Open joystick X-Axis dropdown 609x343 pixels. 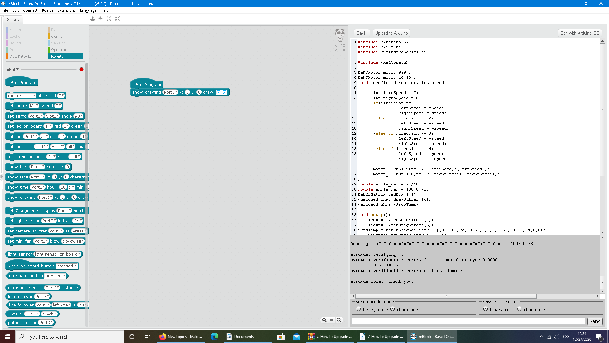pyautogui.click(x=50, y=314)
